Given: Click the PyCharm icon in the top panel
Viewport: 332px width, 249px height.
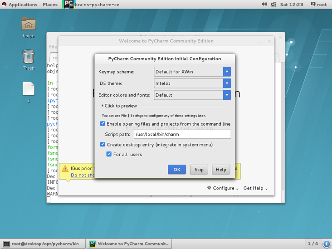Looking at the screenshot, I should point(69,4).
